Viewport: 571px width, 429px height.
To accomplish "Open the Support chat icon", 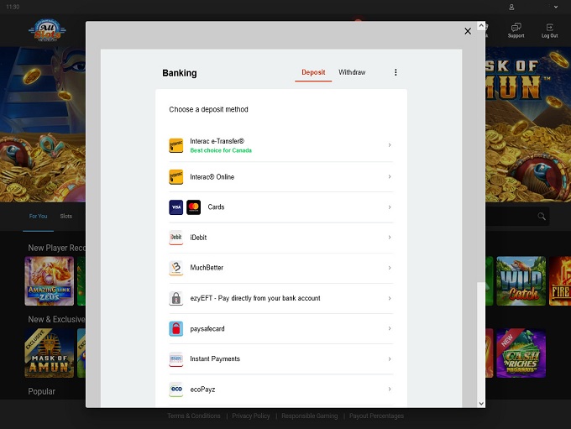I will pos(516,30).
